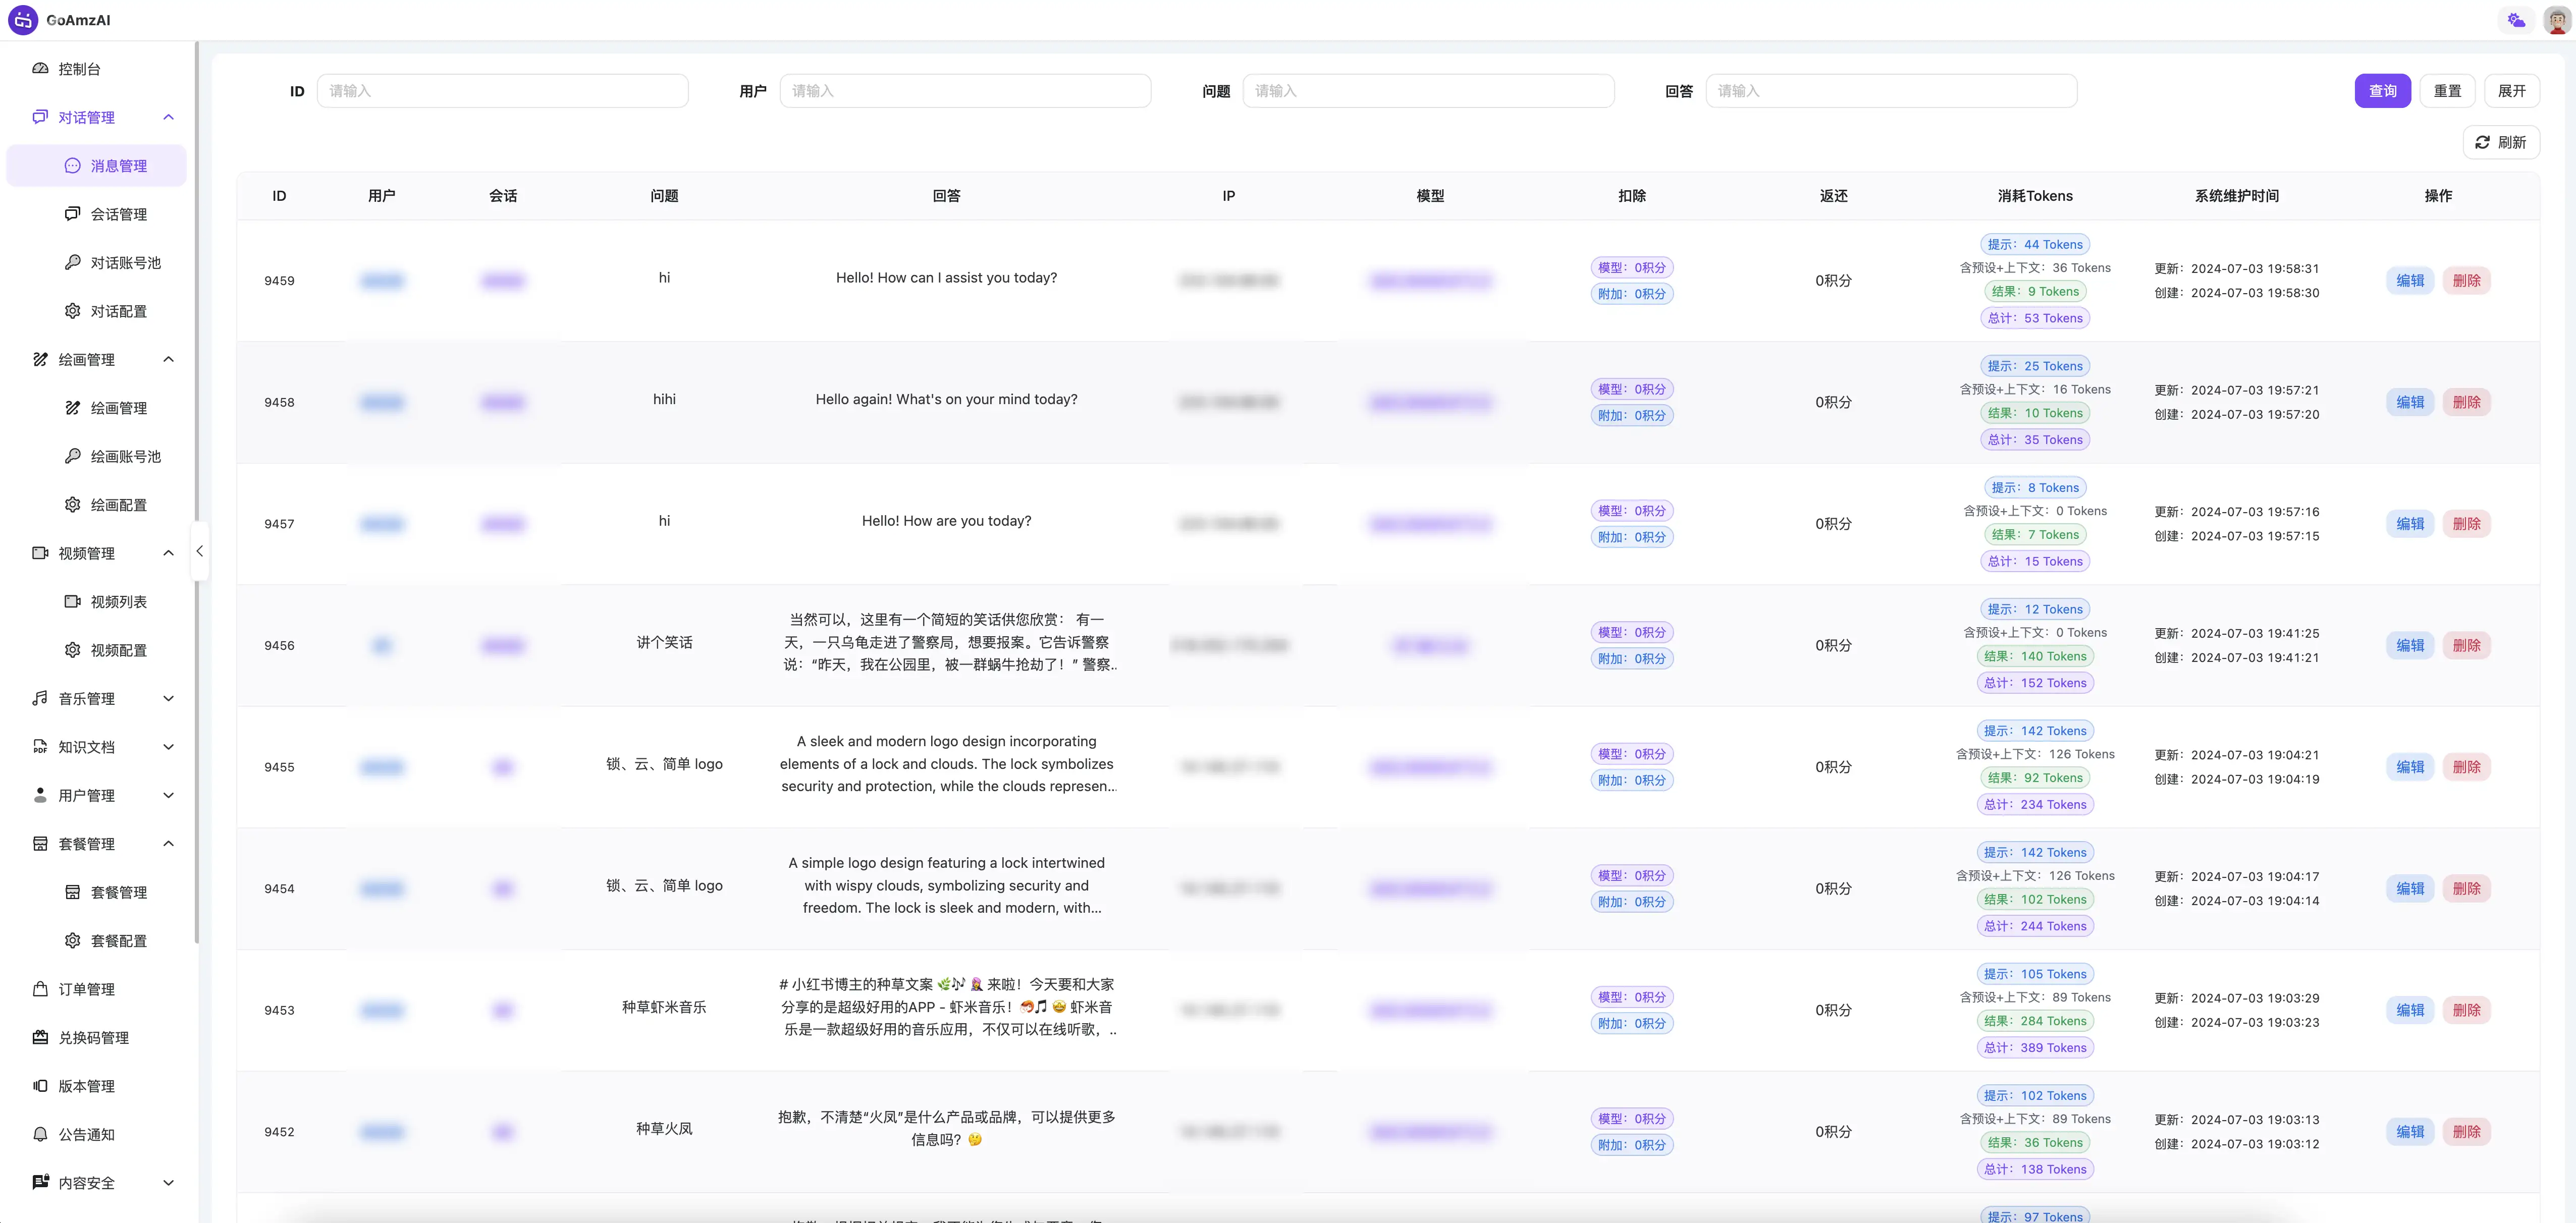Click the 知识文档 PDF icon
Screen dimensions: 2576x1223
(40, 747)
